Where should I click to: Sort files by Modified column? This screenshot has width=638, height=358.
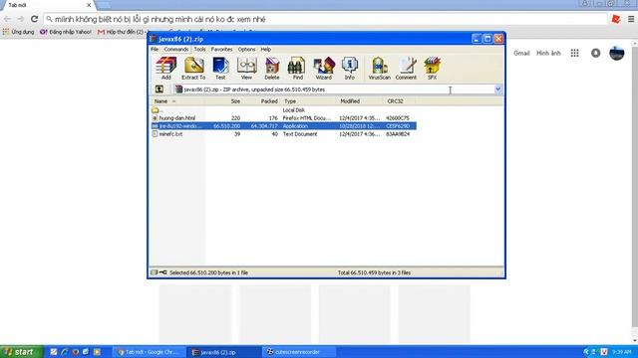point(361,101)
